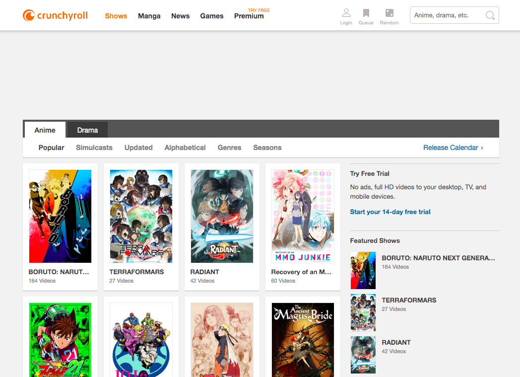Select the Anime tab

pos(45,130)
